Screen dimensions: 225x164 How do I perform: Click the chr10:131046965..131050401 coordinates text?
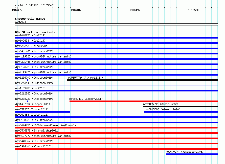point(35,5)
